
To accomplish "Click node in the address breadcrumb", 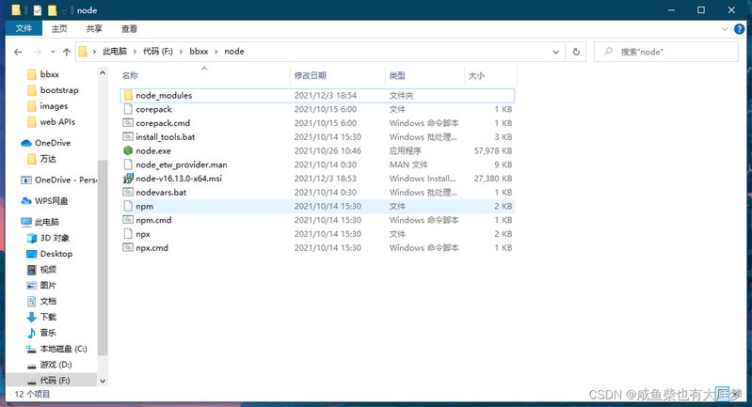I will pyautogui.click(x=234, y=52).
